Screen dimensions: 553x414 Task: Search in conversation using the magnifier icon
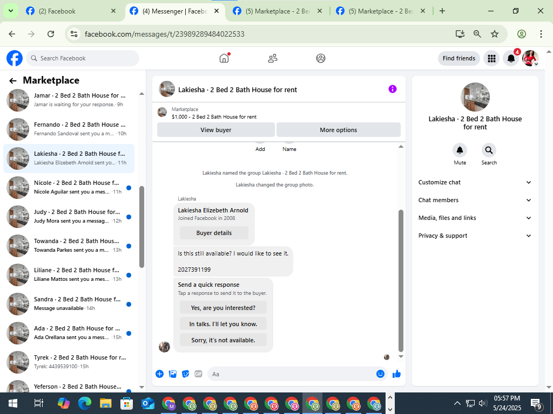(x=489, y=150)
